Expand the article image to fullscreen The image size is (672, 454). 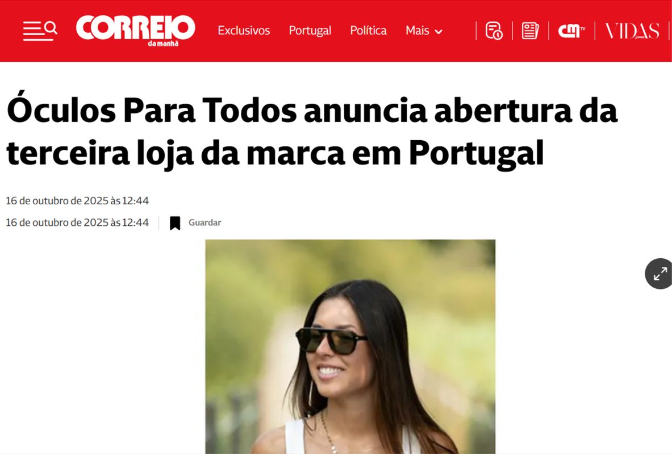pyautogui.click(x=660, y=274)
